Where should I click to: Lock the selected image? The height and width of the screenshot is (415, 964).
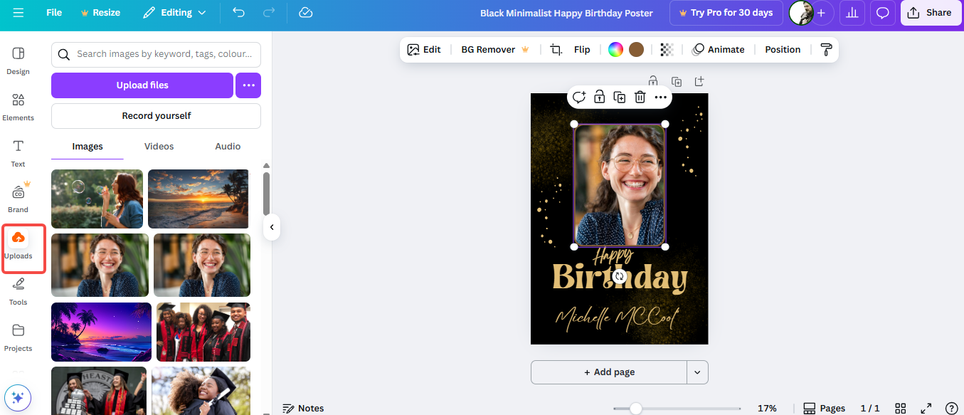click(x=599, y=97)
